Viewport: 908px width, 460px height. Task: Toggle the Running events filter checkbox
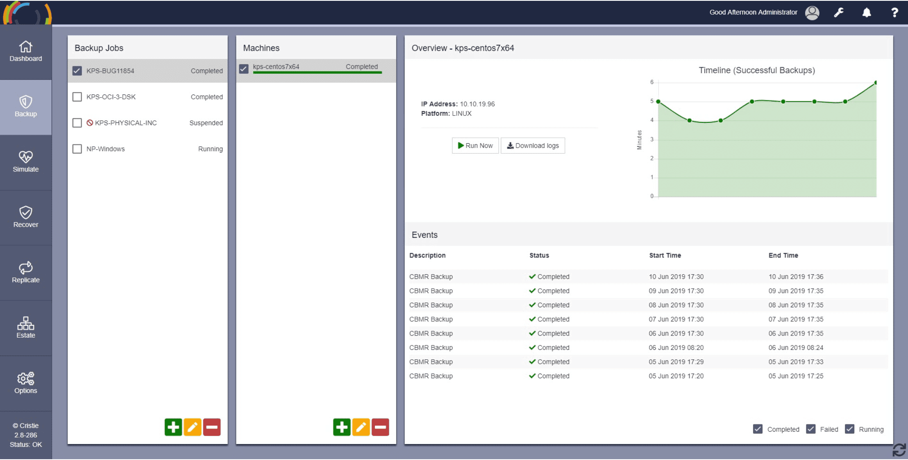pyautogui.click(x=849, y=429)
